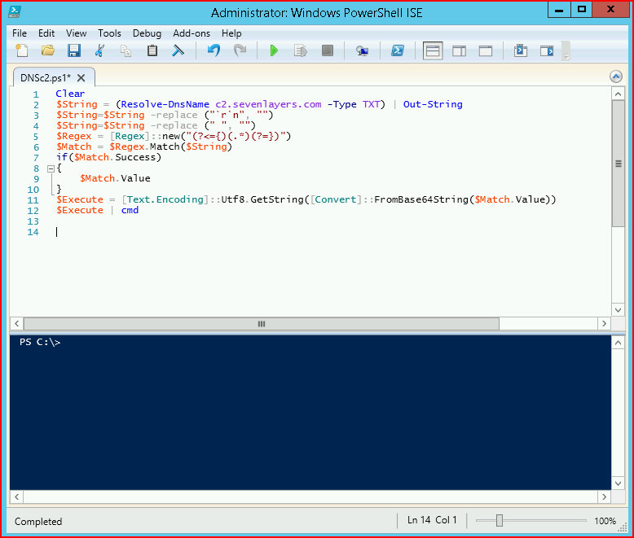634x538 pixels.
Task: Open the Tools menu
Action: (x=109, y=33)
